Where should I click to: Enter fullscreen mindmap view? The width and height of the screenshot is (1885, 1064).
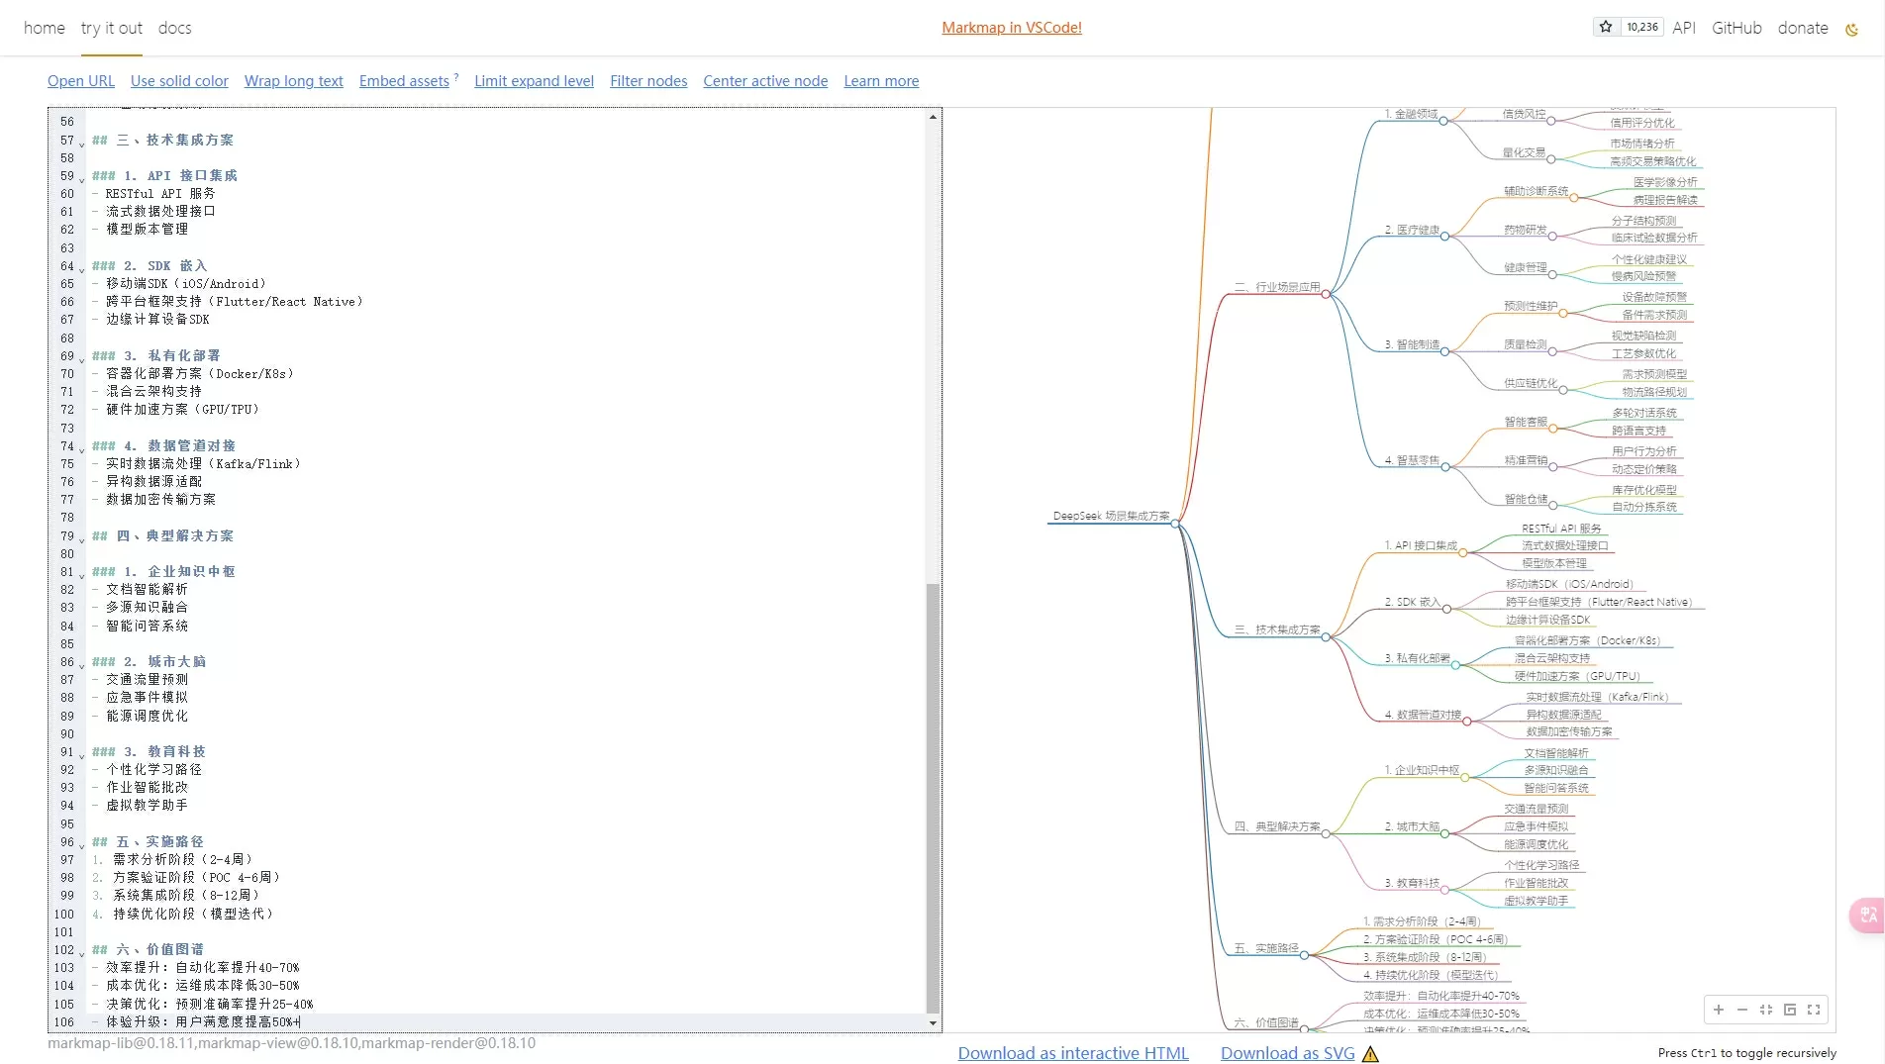tap(1814, 1010)
